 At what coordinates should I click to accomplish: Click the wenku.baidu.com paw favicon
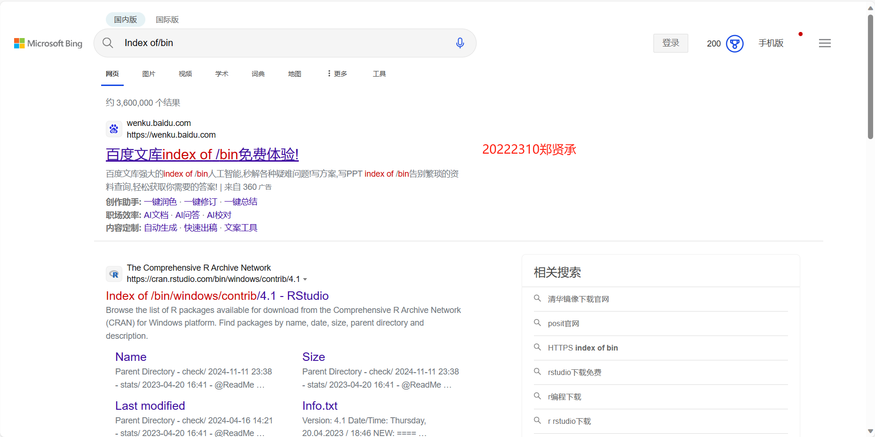(114, 129)
